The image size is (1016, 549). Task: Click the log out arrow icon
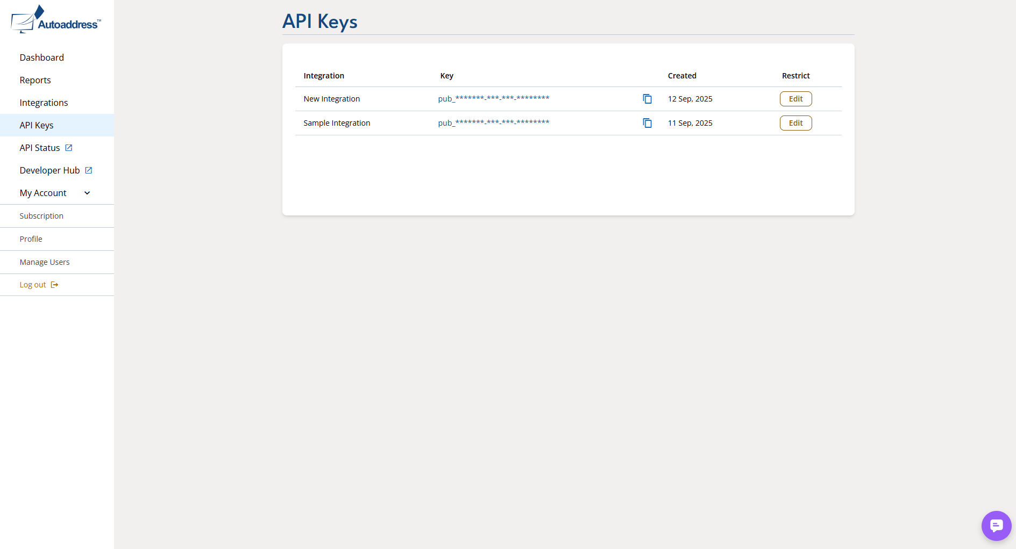coord(54,285)
